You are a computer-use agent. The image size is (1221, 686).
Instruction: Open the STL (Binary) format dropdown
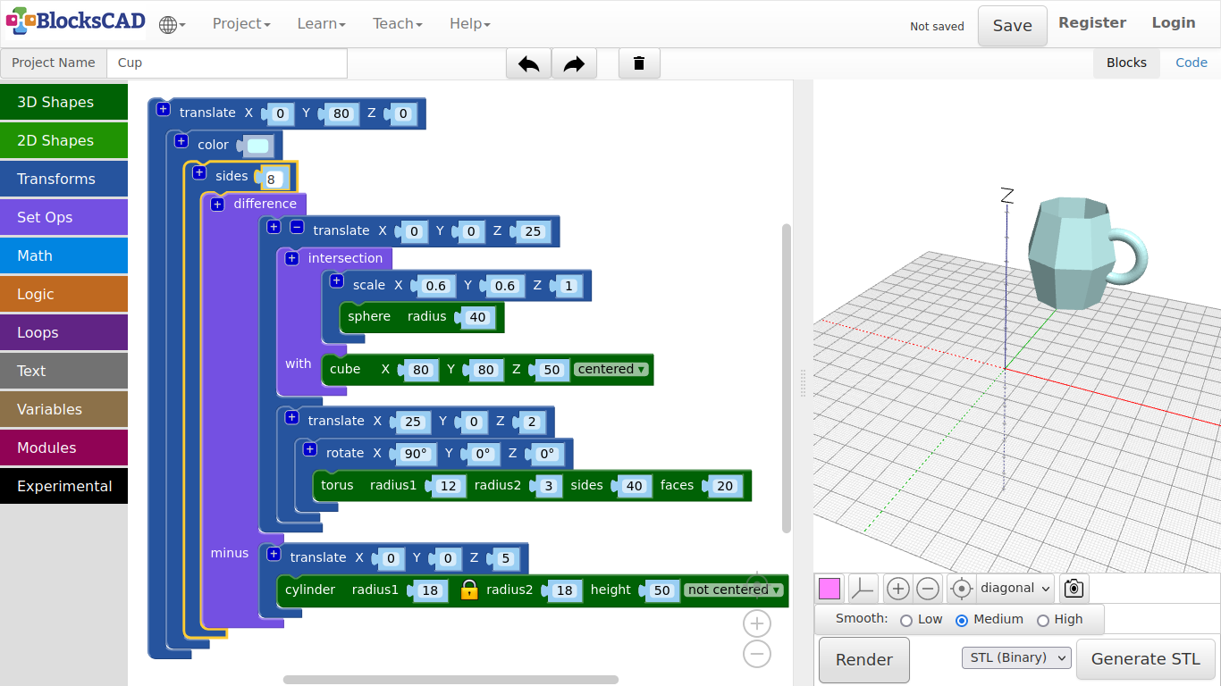1016,658
